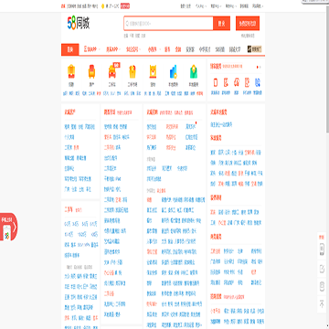Click the fourth red icon in the convenience services panel
The height and width of the screenshot is (329, 329).
coord(247,82)
